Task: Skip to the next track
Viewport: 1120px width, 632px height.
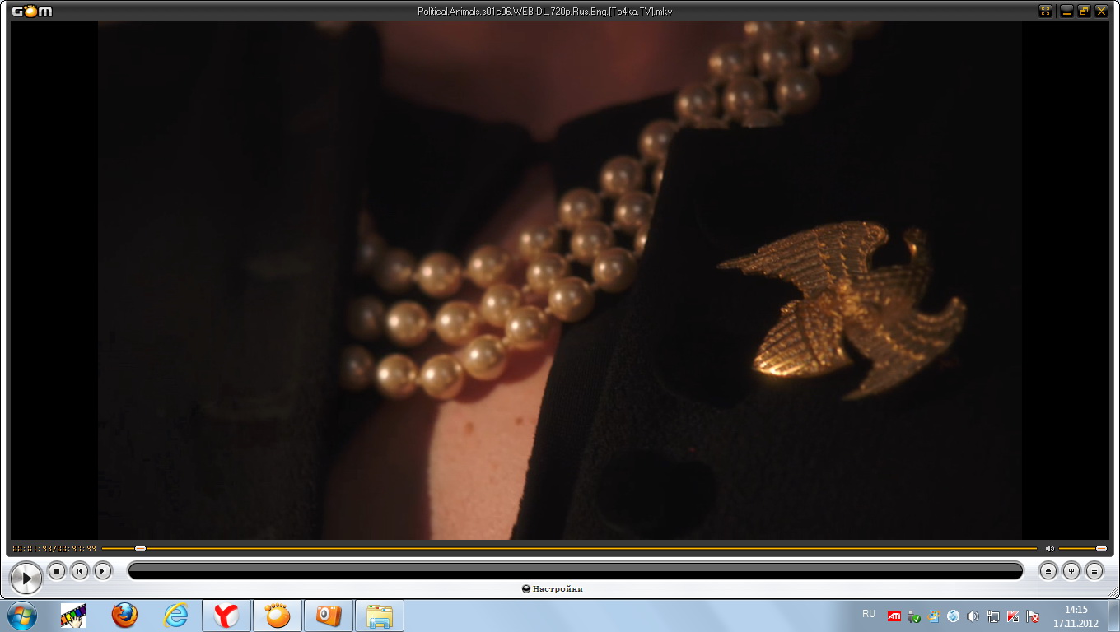Action: [102, 570]
